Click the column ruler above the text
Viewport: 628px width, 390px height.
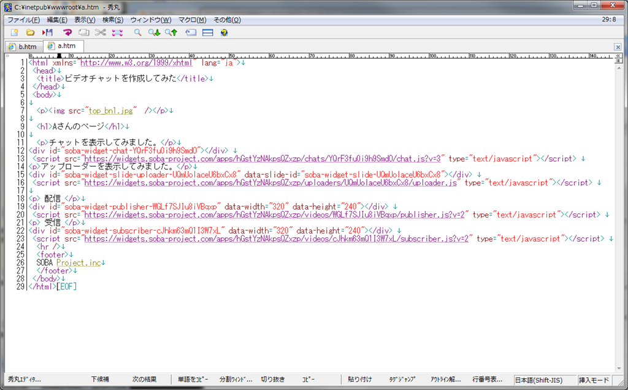pos(320,56)
